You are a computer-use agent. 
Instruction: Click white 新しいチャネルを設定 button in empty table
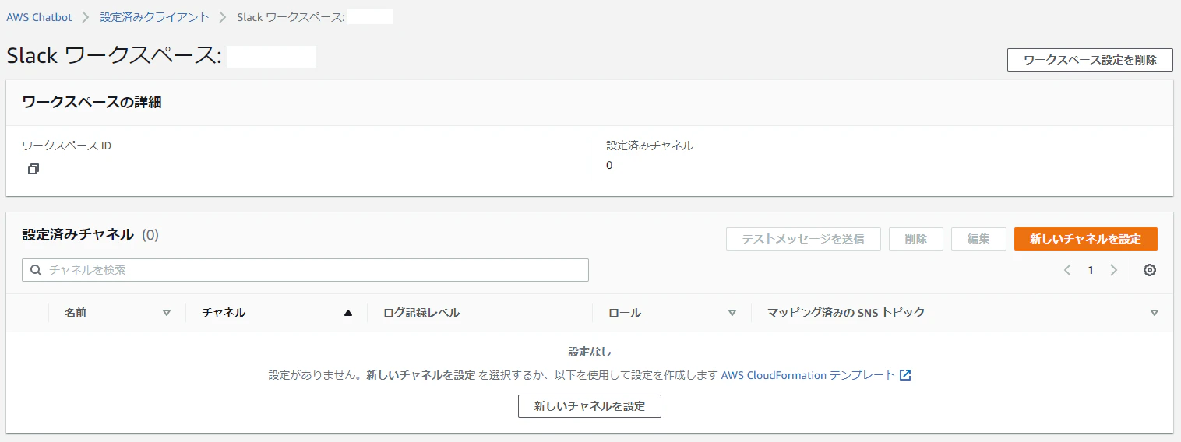point(590,406)
